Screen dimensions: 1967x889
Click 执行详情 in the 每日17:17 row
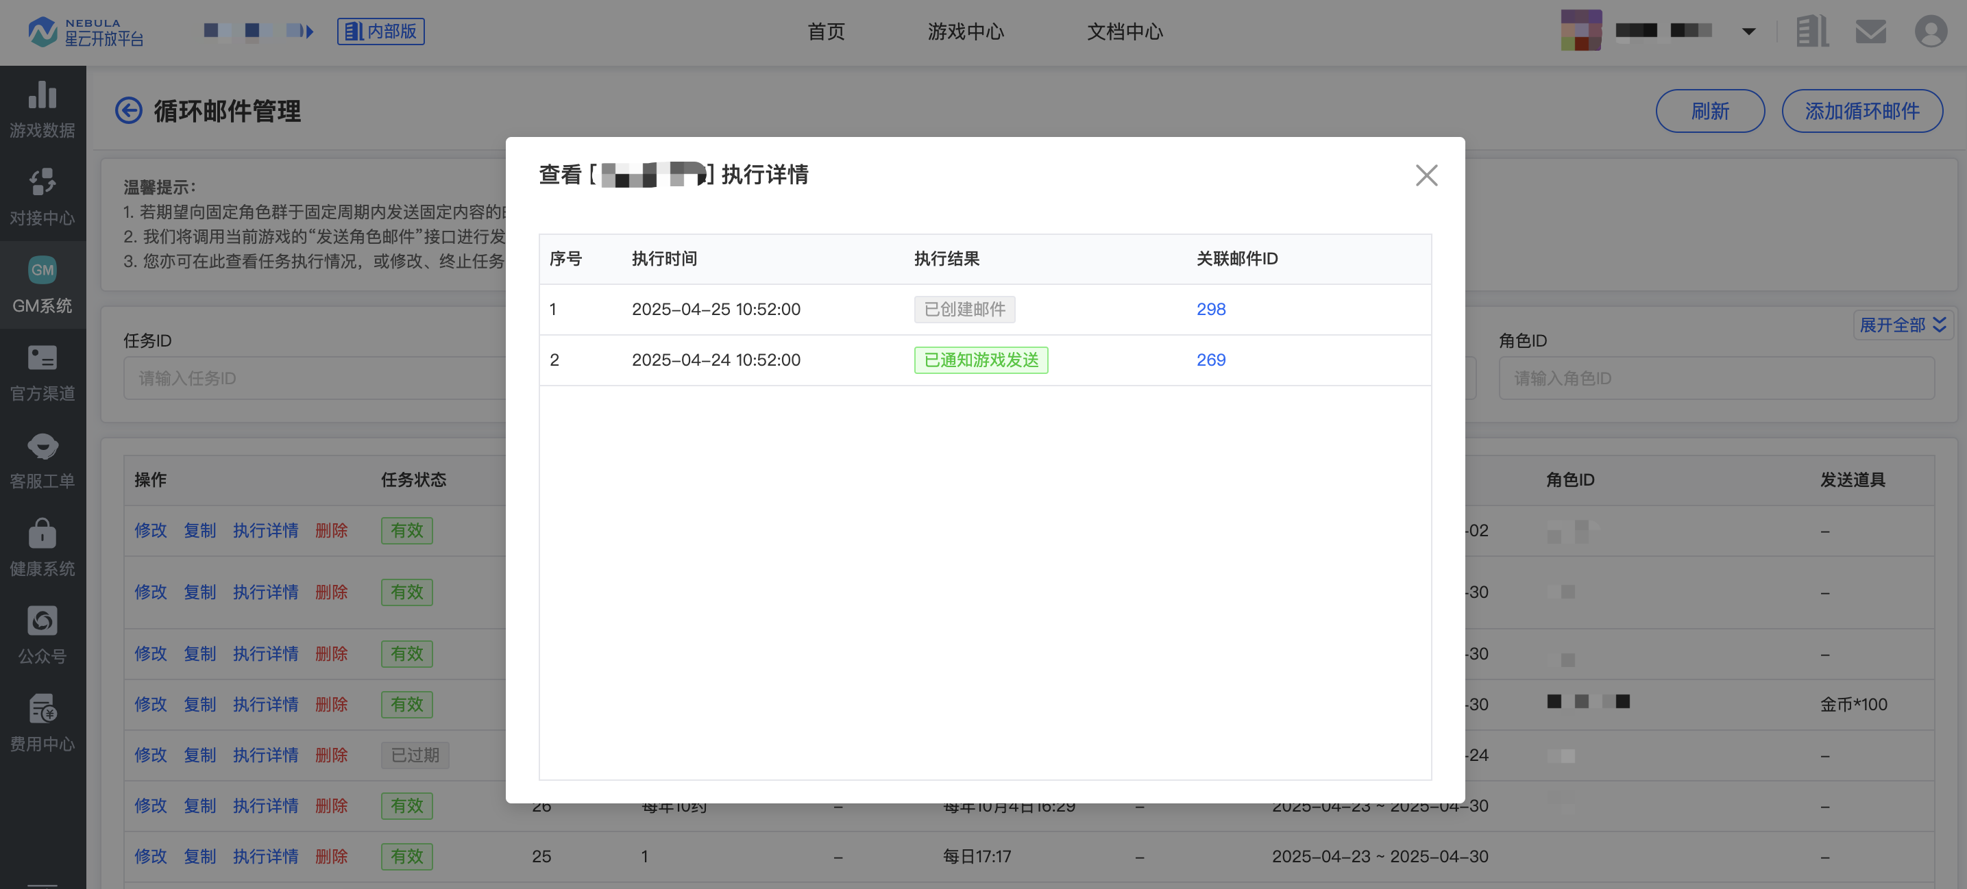[265, 856]
